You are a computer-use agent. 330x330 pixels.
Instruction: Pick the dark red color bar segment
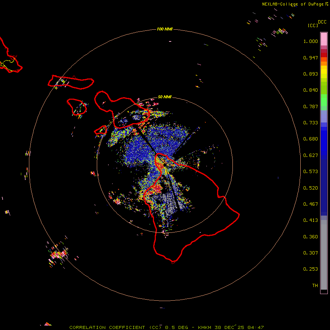tap(324, 55)
